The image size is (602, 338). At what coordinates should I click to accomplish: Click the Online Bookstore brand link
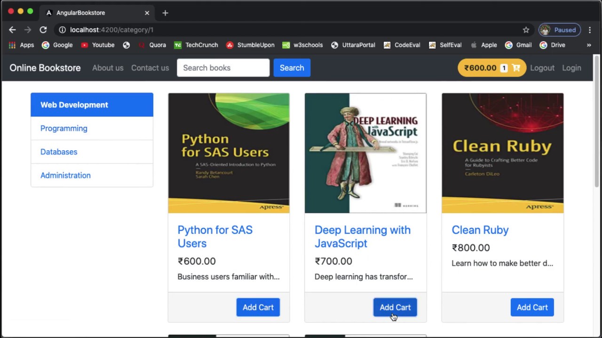(x=45, y=68)
